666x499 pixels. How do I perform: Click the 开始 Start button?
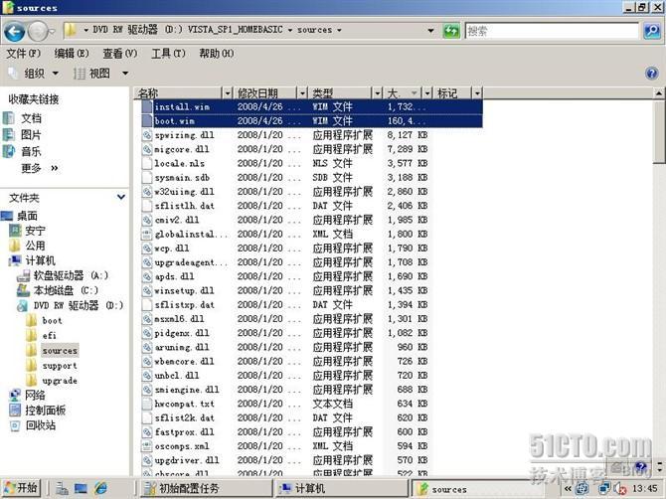21,488
